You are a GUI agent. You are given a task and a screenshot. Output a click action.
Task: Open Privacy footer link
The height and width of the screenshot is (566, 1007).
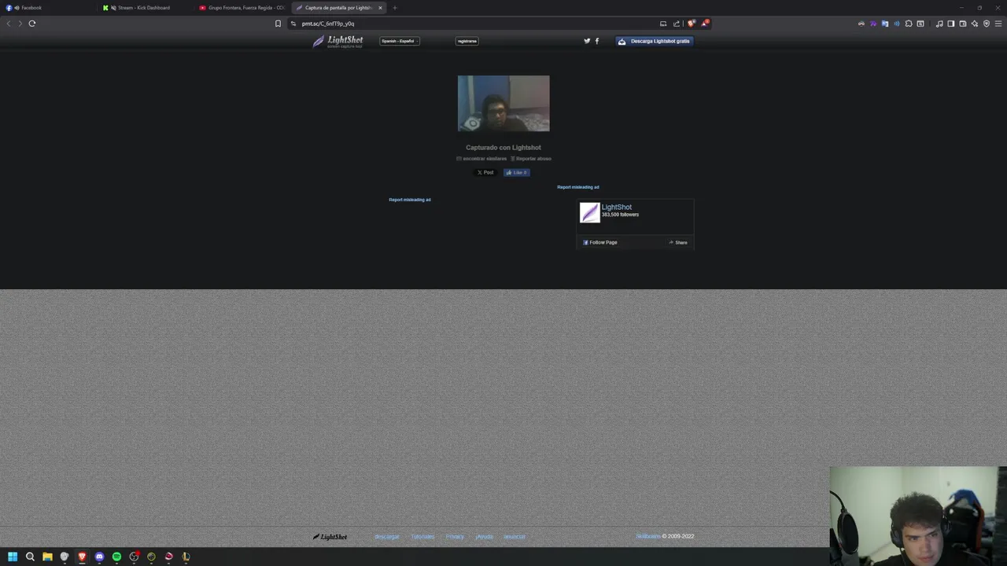click(455, 537)
